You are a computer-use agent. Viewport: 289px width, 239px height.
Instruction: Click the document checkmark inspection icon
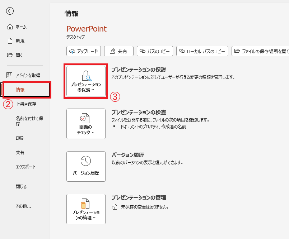(x=85, y=118)
